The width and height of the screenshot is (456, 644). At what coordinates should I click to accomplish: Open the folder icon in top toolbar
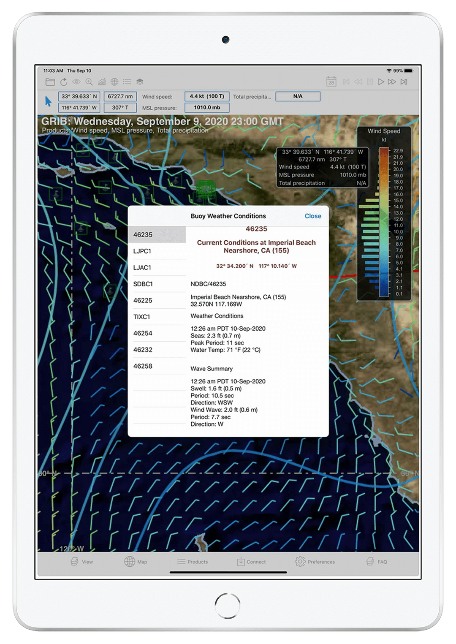pyautogui.click(x=50, y=82)
